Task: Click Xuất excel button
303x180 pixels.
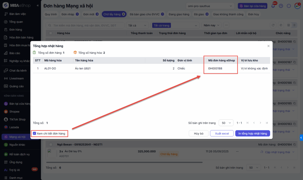Action: 222,133
